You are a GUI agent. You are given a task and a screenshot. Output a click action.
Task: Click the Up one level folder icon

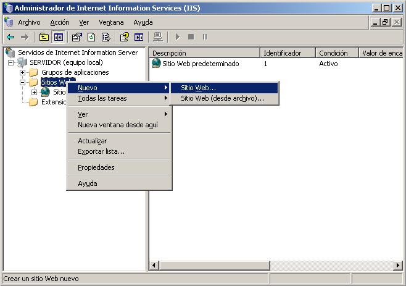[44, 37]
